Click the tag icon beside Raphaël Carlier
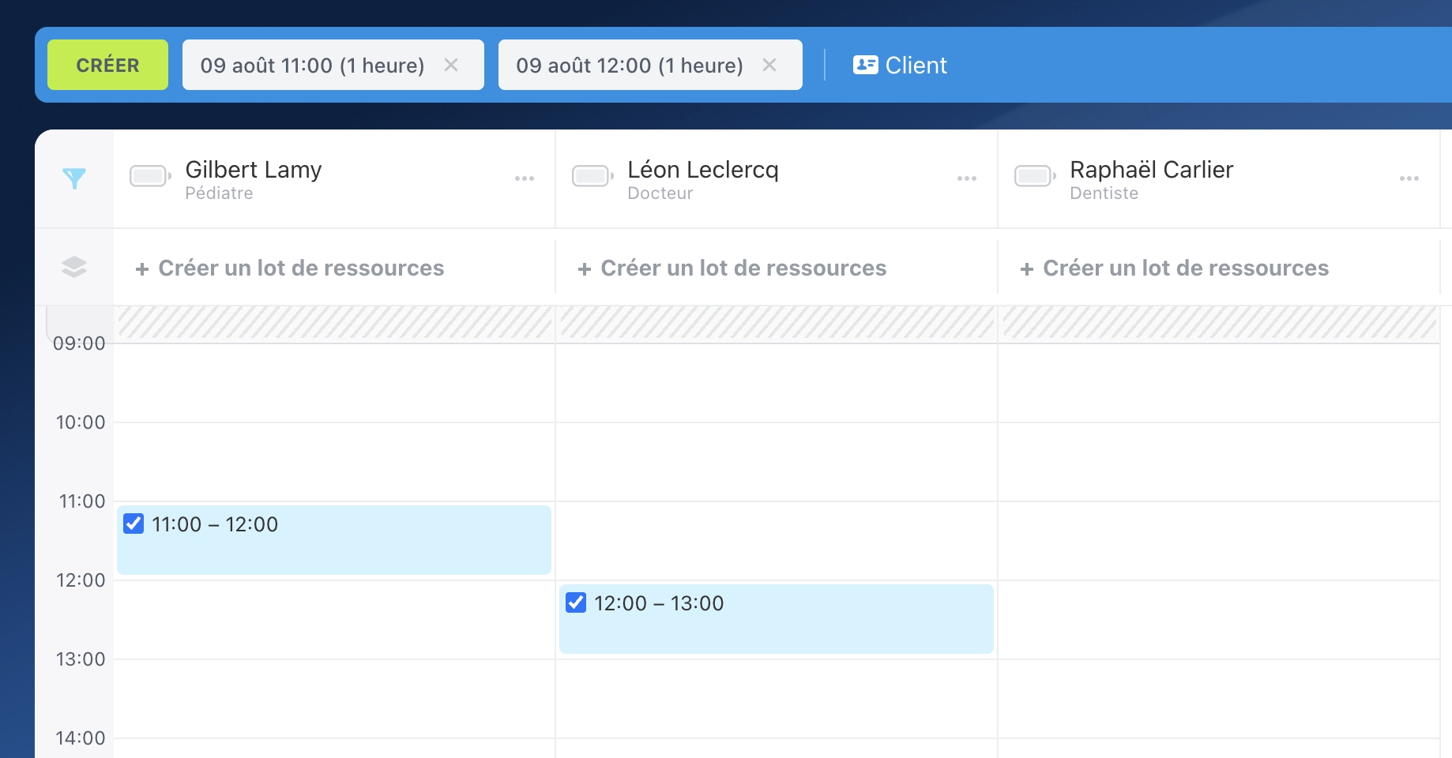This screenshot has height=758, width=1452. click(1035, 176)
